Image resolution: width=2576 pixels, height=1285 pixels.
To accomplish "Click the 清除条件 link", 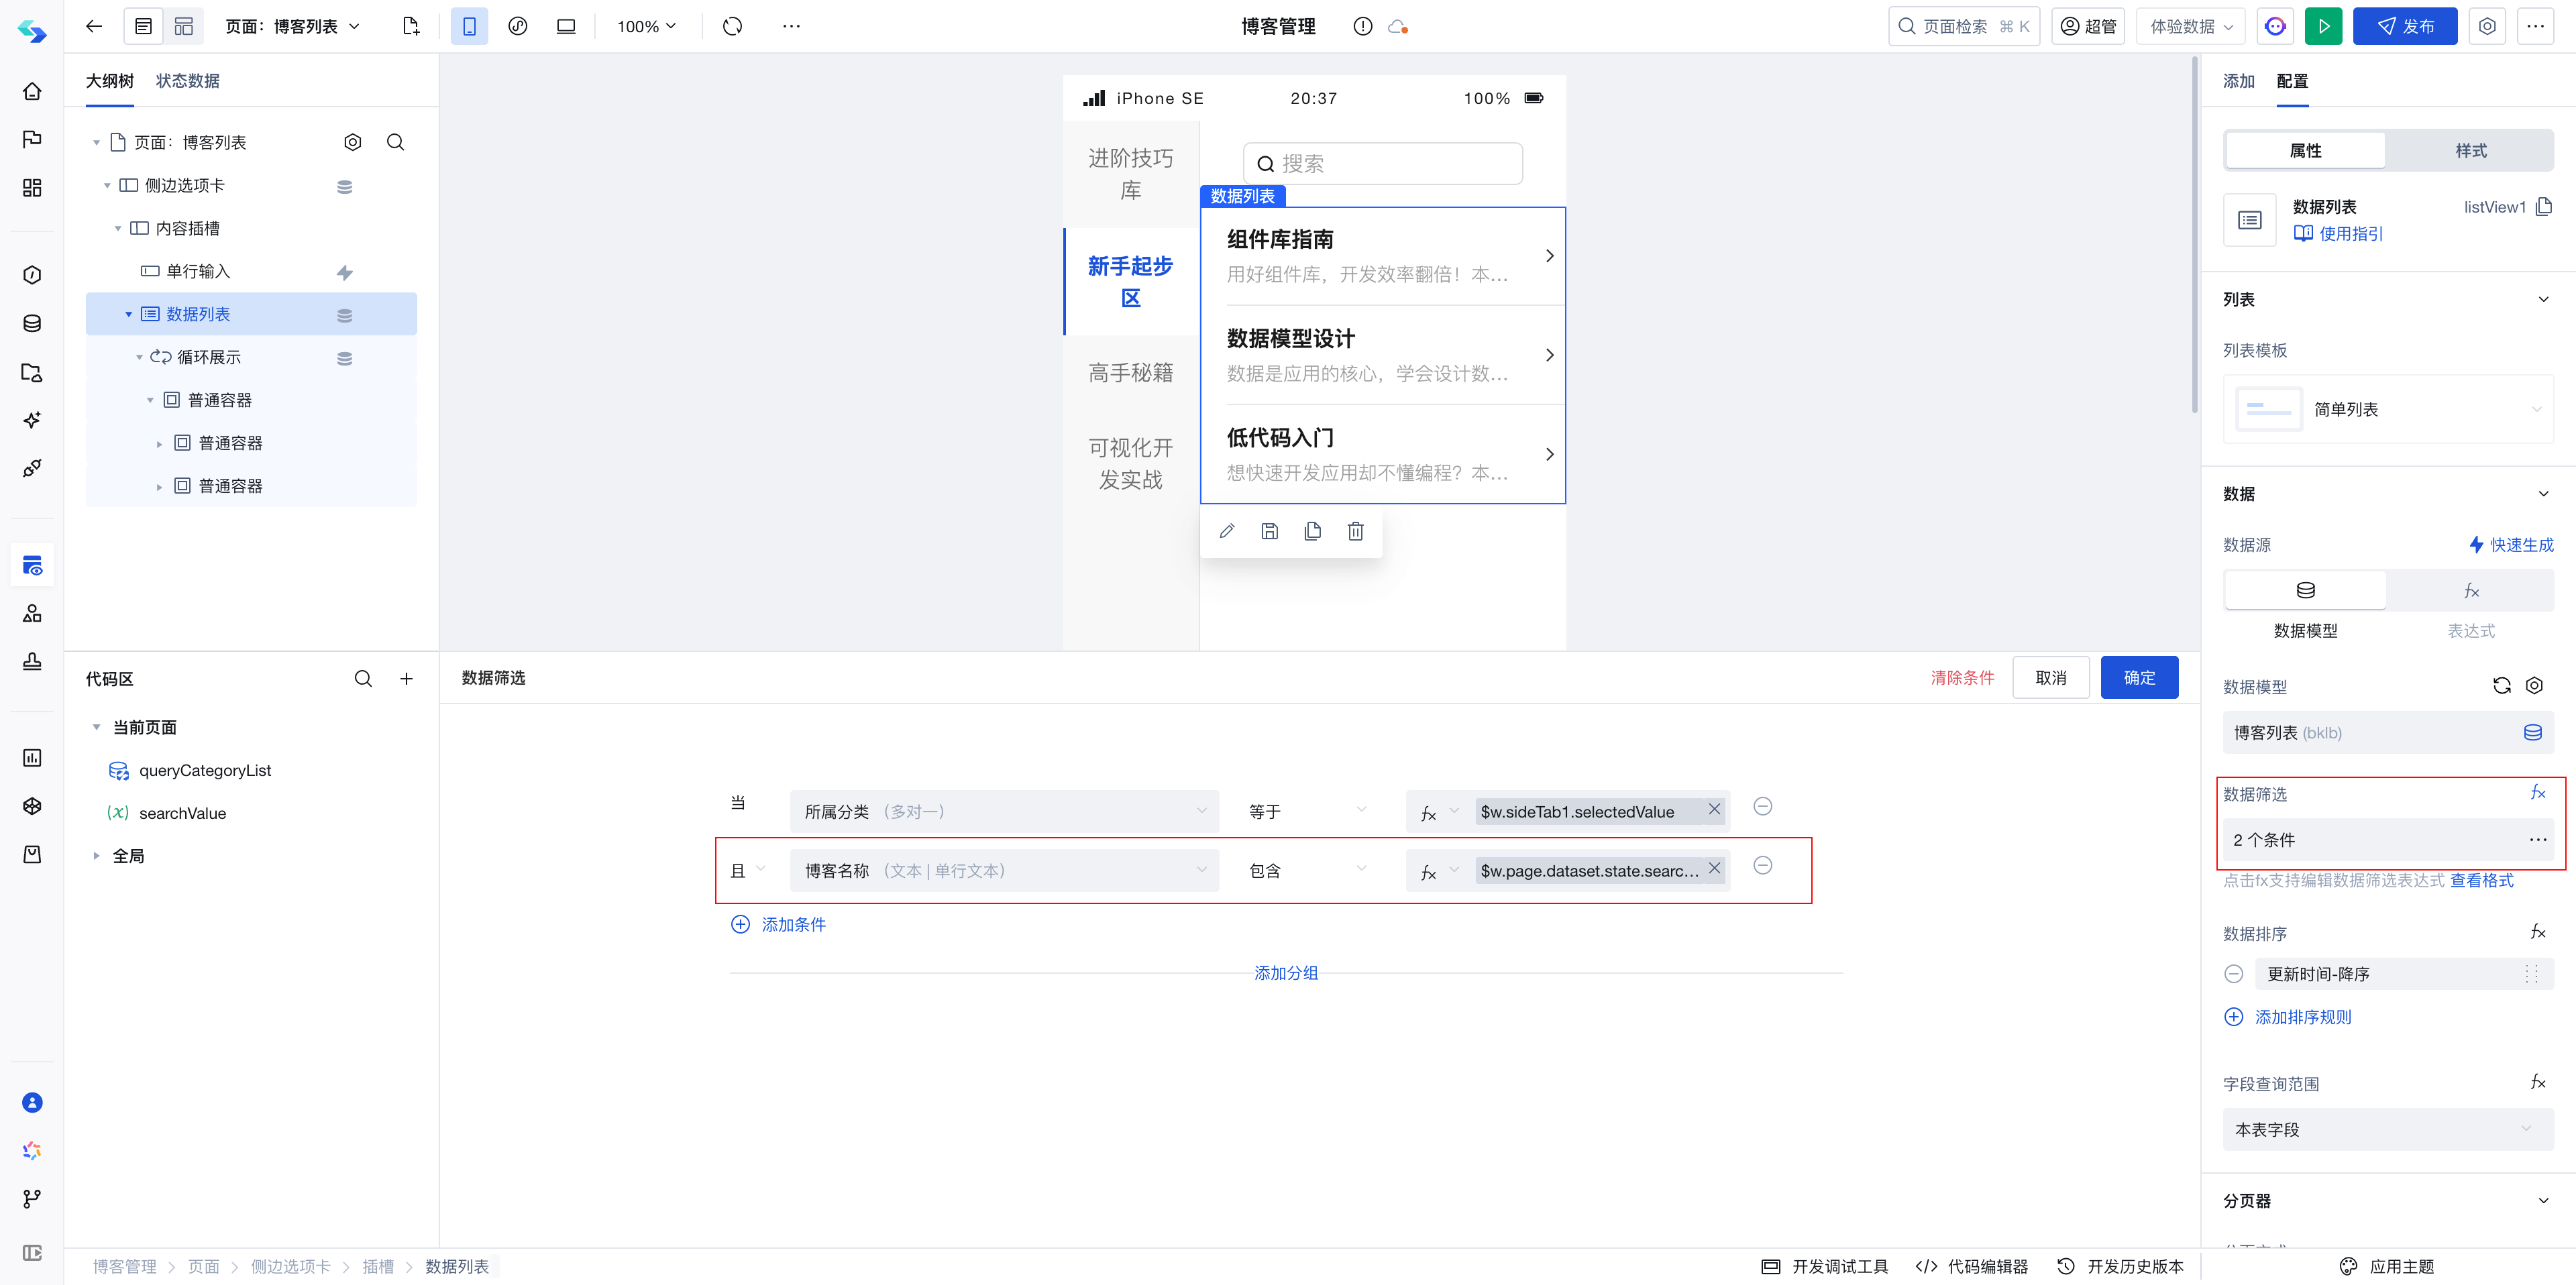I will [x=1962, y=678].
